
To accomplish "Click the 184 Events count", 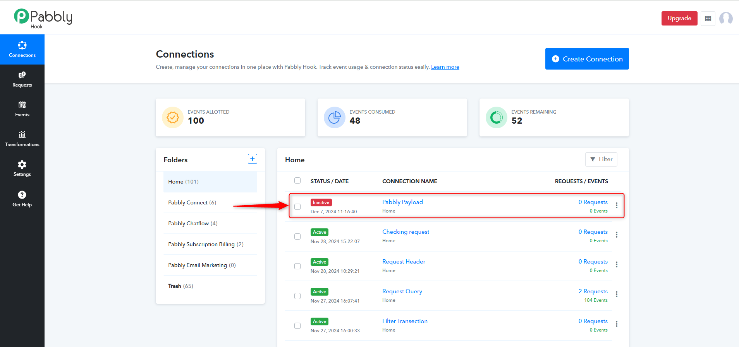I will (596, 300).
